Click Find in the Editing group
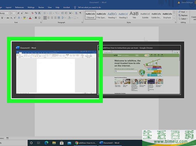 point(182,12)
